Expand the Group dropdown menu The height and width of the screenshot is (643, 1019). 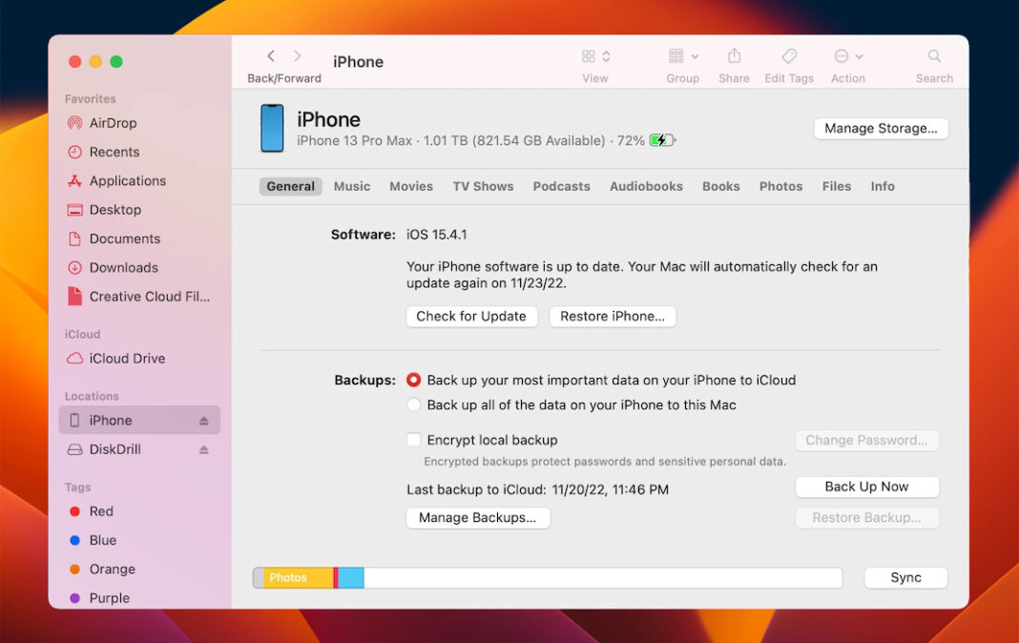(x=683, y=56)
